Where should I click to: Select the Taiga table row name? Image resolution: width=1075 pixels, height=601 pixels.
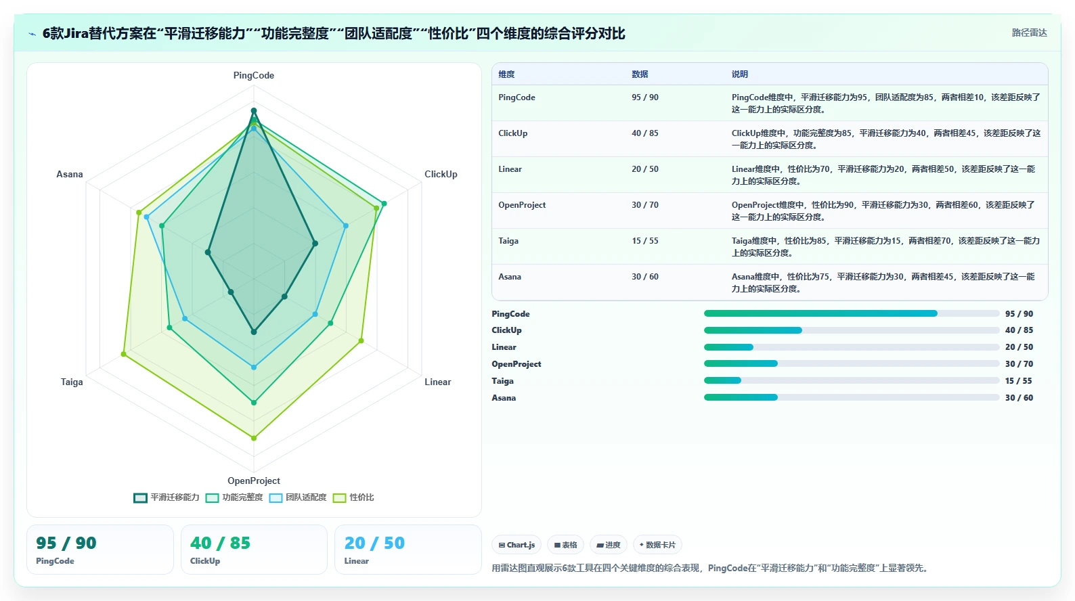click(x=508, y=241)
